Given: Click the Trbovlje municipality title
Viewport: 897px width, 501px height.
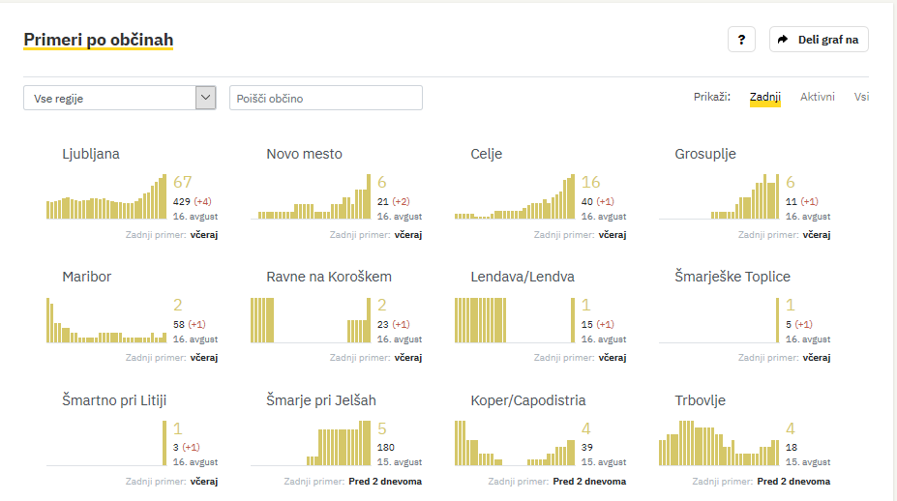Looking at the screenshot, I should (701, 400).
